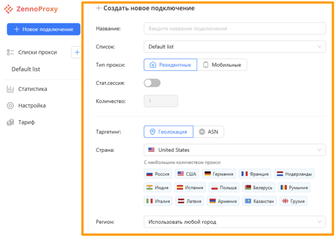Pick the Казахстан country flag chip
The height and width of the screenshot is (236, 336).
tap(259, 201)
